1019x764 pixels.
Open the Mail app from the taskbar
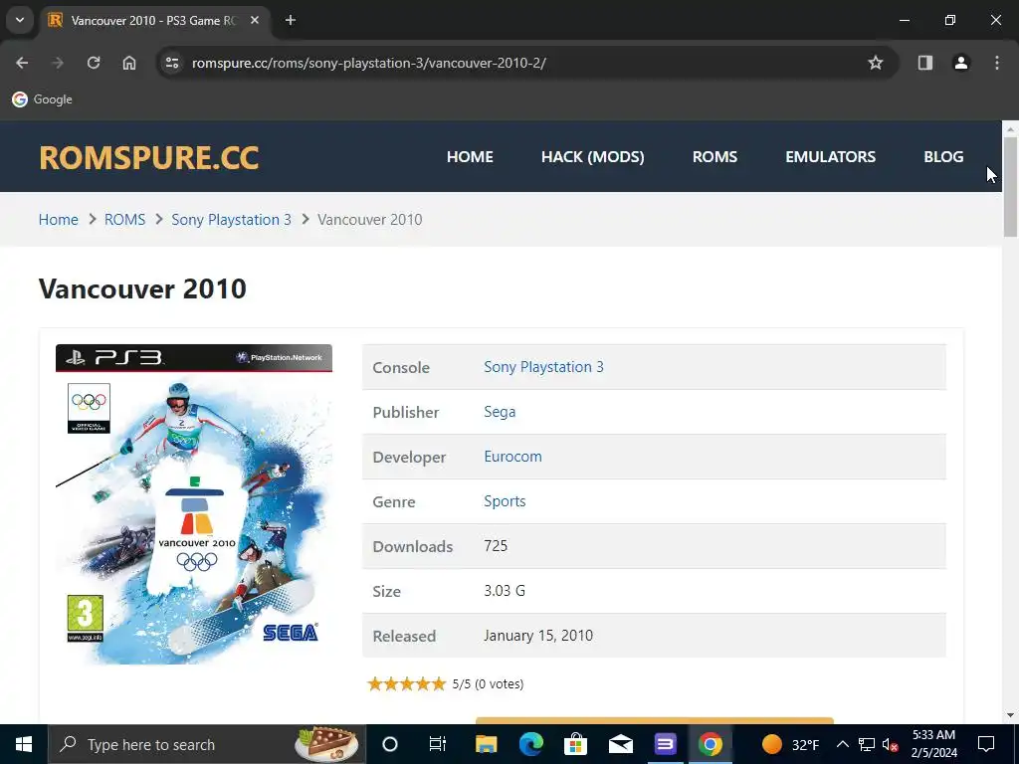(x=621, y=744)
